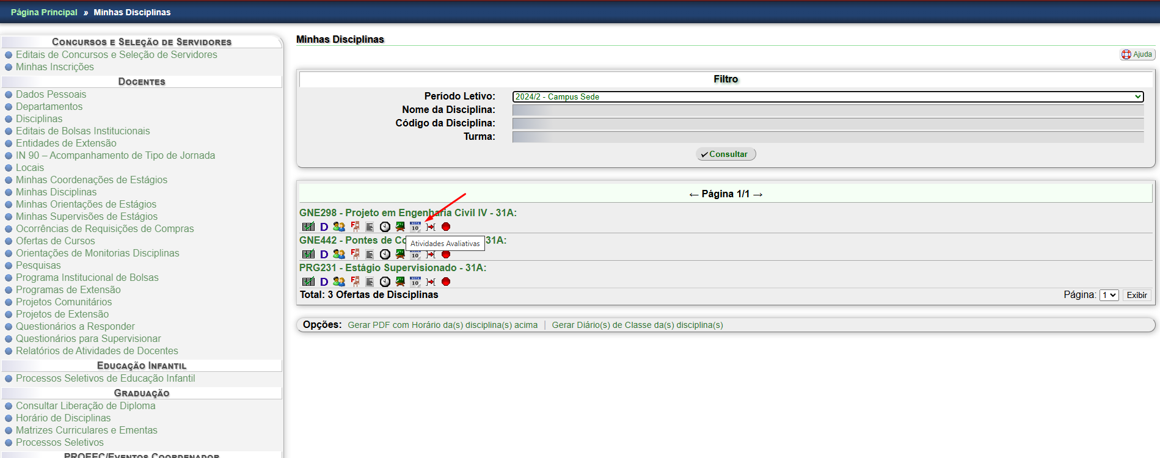Open the Página number dropdown
Viewport: 1160px width, 458px height.
click(x=1109, y=295)
